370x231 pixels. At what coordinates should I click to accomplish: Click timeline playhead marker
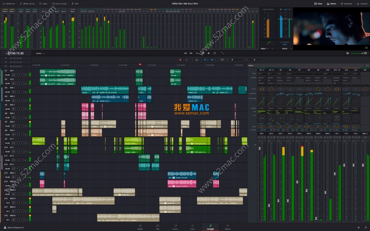140,65
